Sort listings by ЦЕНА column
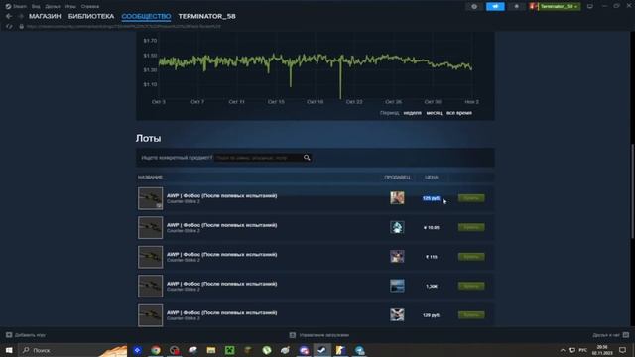The width and height of the screenshot is (635, 357). click(432, 177)
